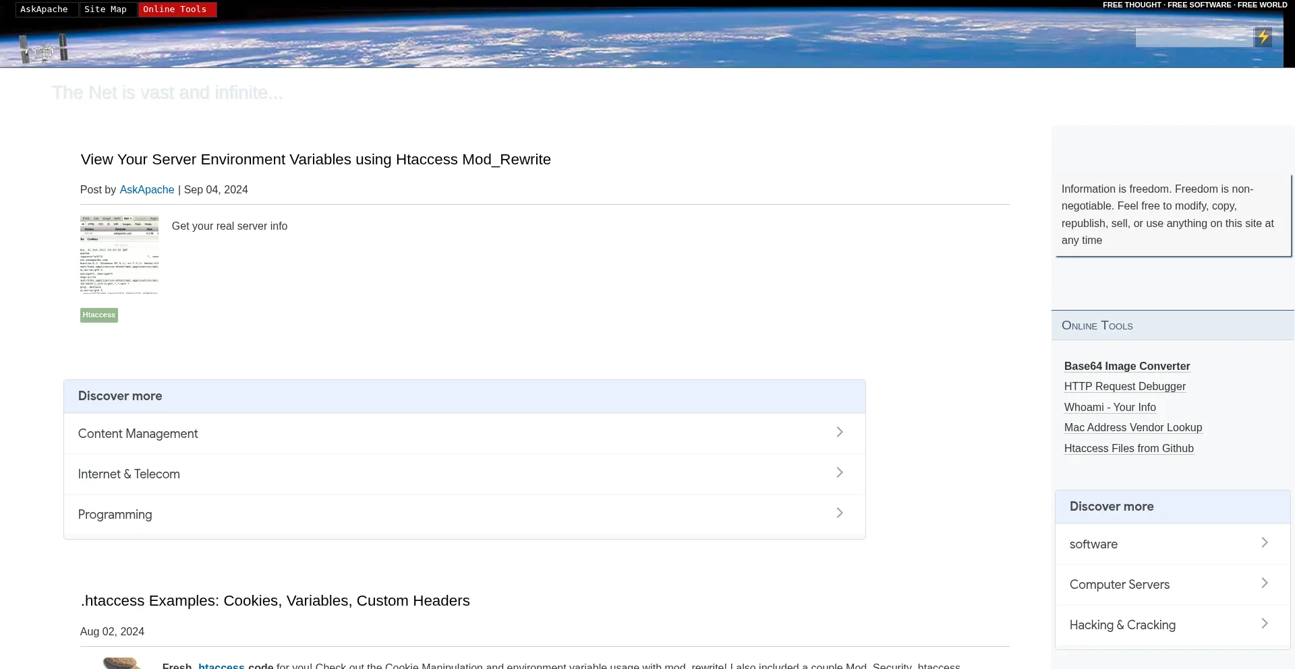The width and height of the screenshot is (1295, 669).
Task: Open the Whoami - Your Info link
Action: click(1110, 408)
